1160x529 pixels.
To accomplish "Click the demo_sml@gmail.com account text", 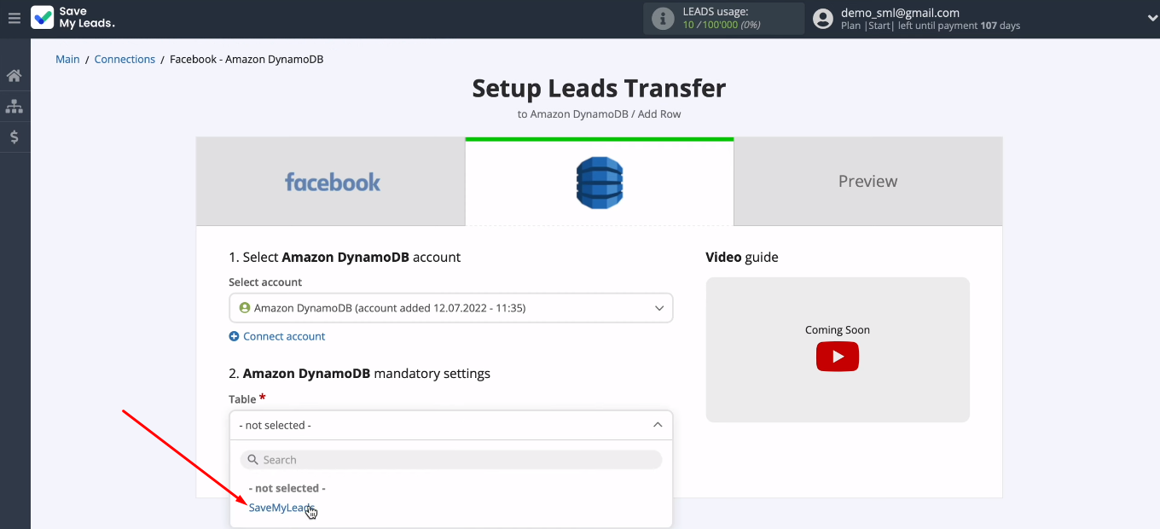I will click(900, 13).
